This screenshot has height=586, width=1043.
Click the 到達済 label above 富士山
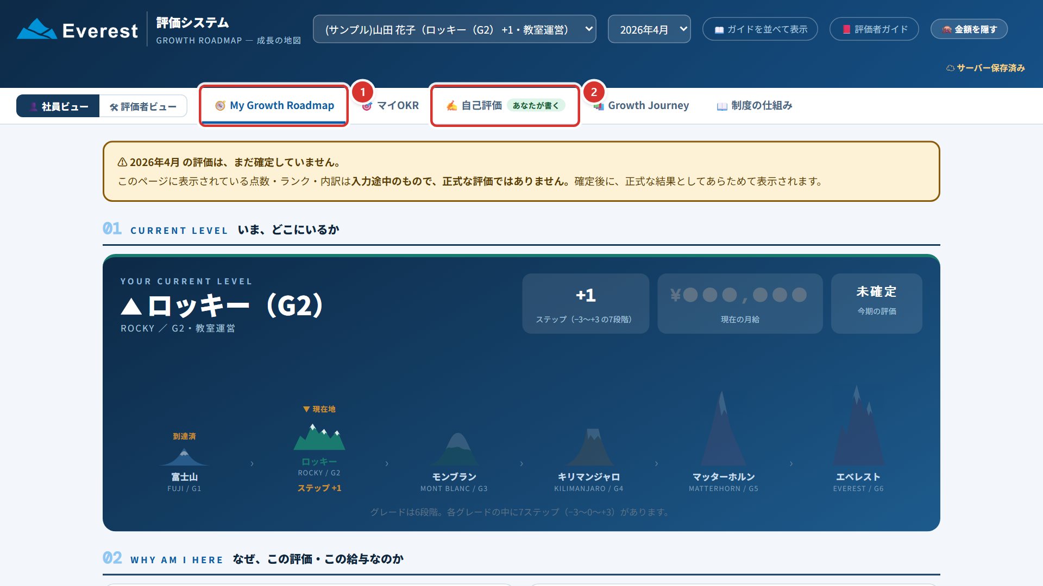(x=184, y=436)
